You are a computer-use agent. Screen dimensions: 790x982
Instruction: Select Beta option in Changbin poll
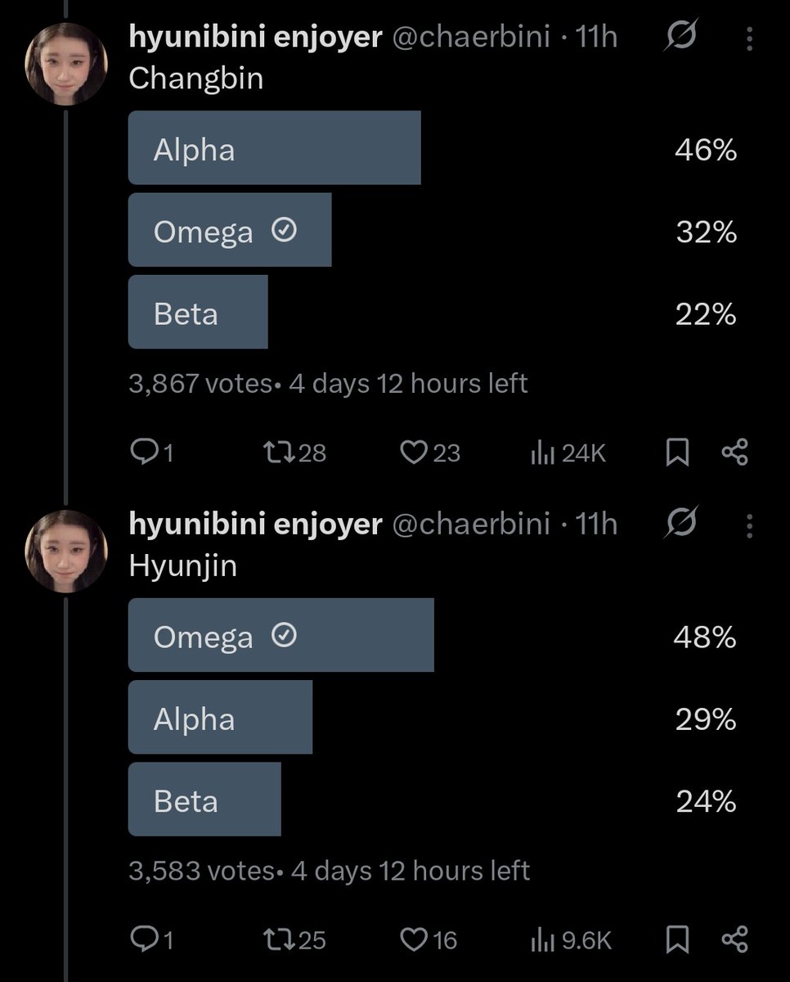click(x=198, y=312)
